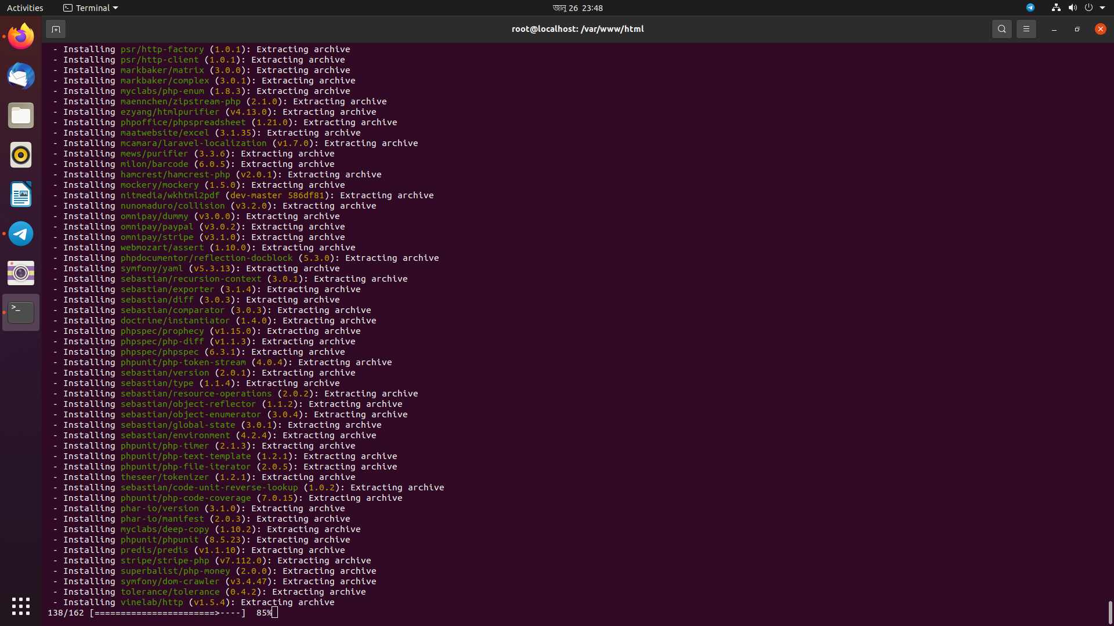Click the maennchen/zipstream-php package name

(x=180, y=101)
